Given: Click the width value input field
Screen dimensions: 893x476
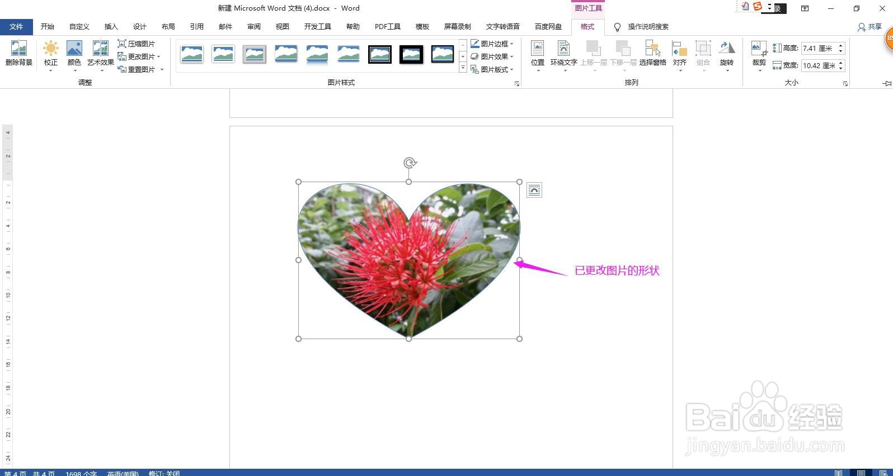Looking at the screenshot, I should coord(819,66).
